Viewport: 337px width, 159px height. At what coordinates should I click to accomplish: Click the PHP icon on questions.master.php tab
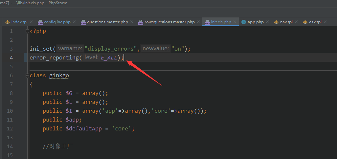83,22
